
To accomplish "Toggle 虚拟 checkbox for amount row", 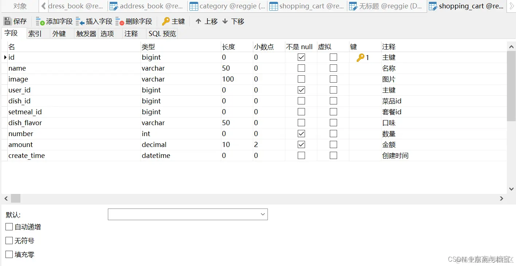I will pyautogui.click(x=333, y=144).
